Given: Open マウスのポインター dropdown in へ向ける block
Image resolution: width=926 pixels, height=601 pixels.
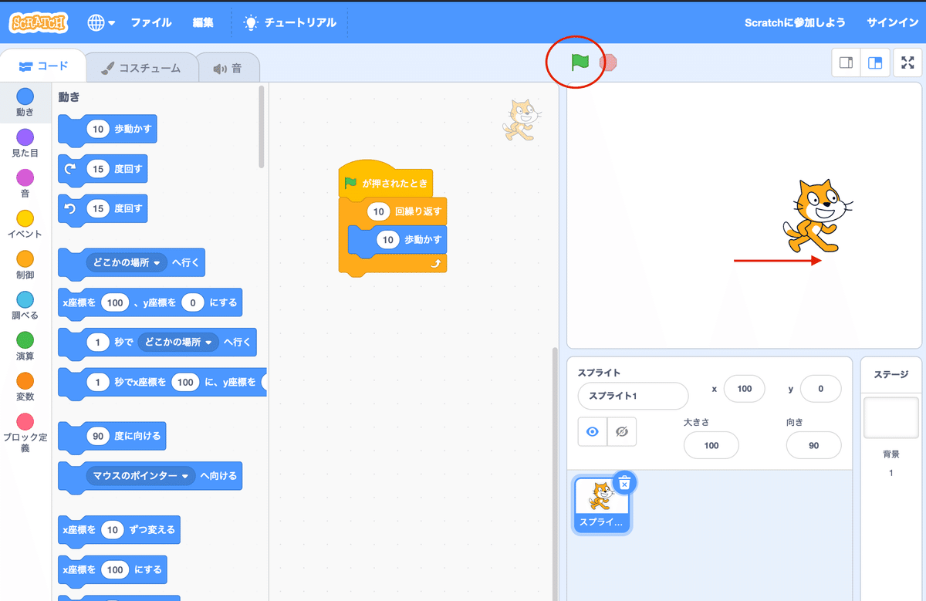Looking at the screenshot, I should (x=140, y=476).
